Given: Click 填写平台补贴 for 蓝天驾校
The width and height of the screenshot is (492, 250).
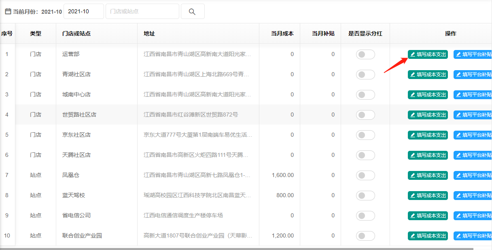Looking at the screenshot, I should point(473,196).
